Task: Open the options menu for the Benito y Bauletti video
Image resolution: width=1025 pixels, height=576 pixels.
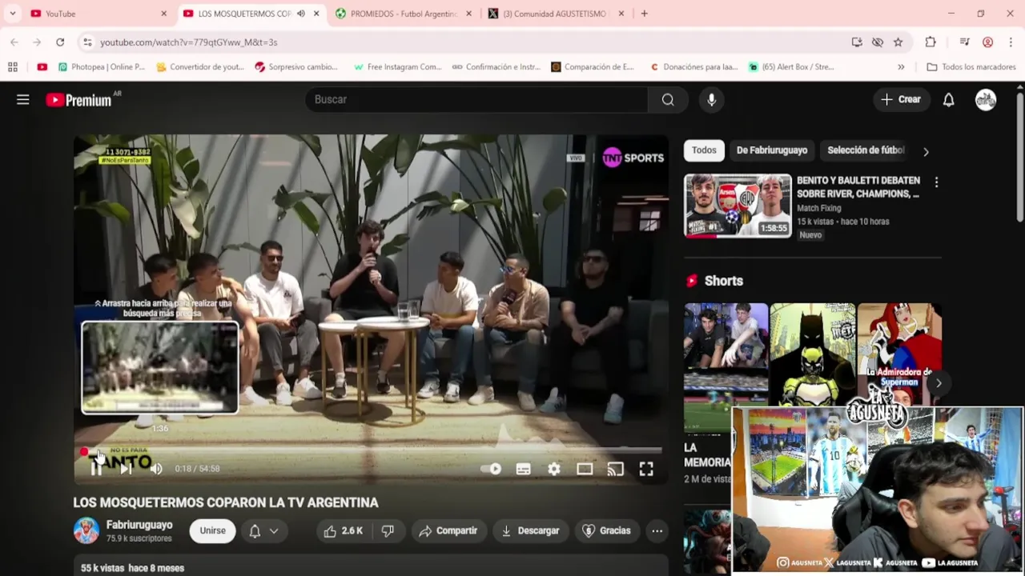Action: 936,182
